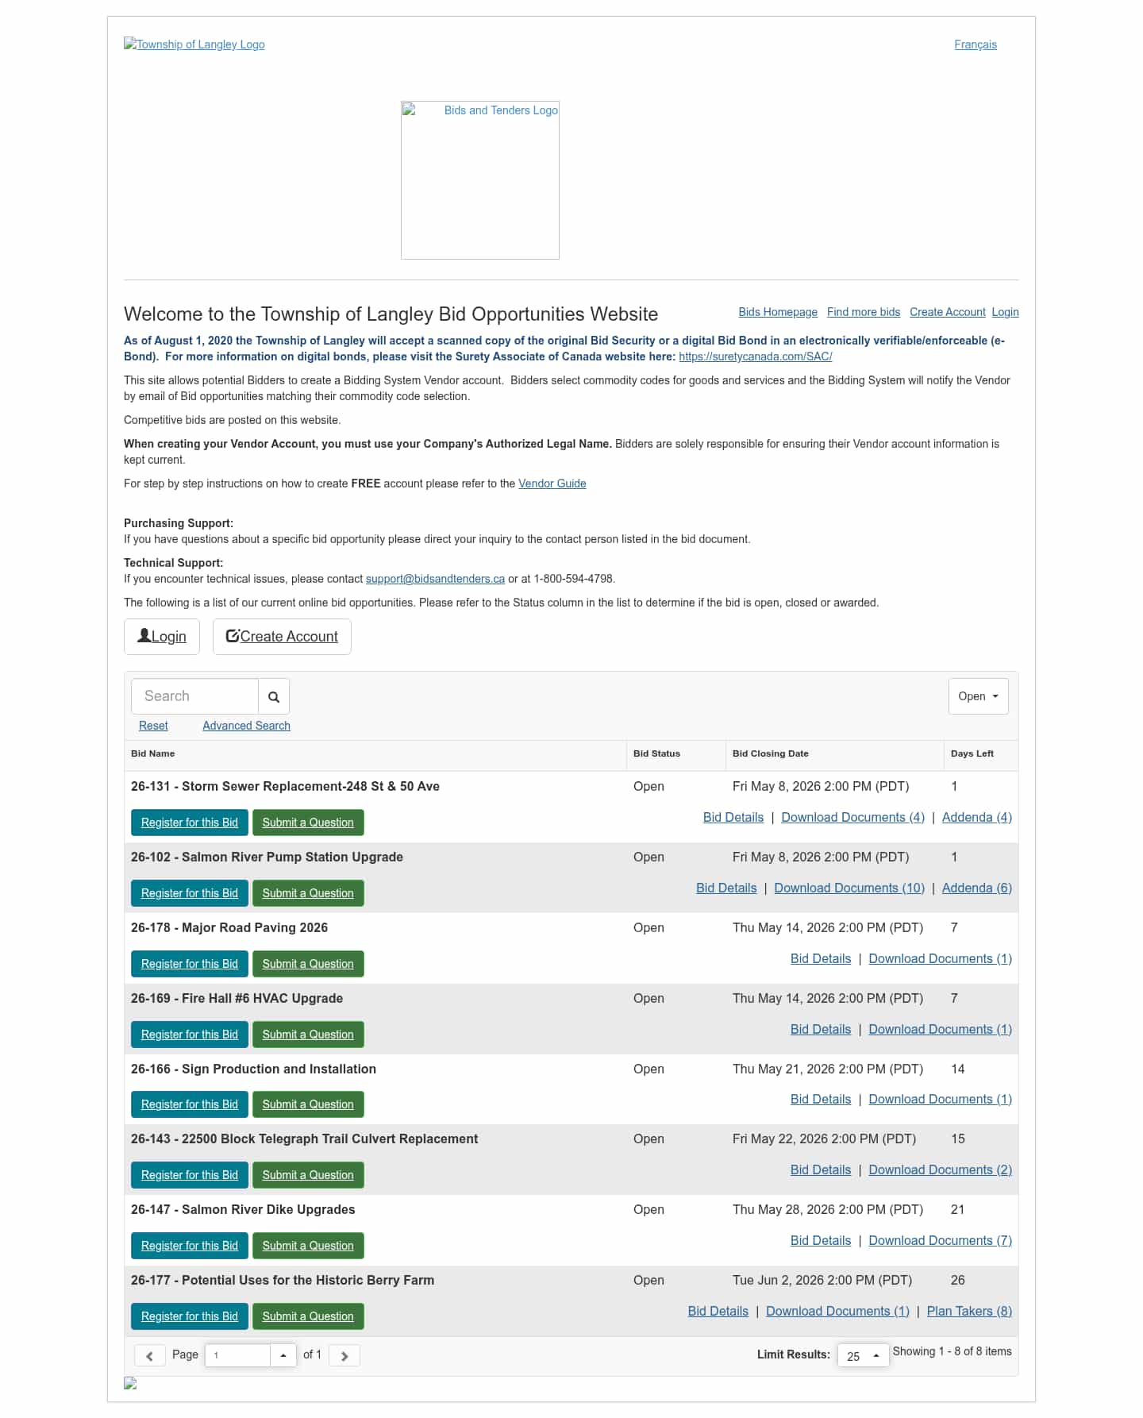Open Plan Takers (8) link
The image size is (1143, 1418).
pos(969,1311)
